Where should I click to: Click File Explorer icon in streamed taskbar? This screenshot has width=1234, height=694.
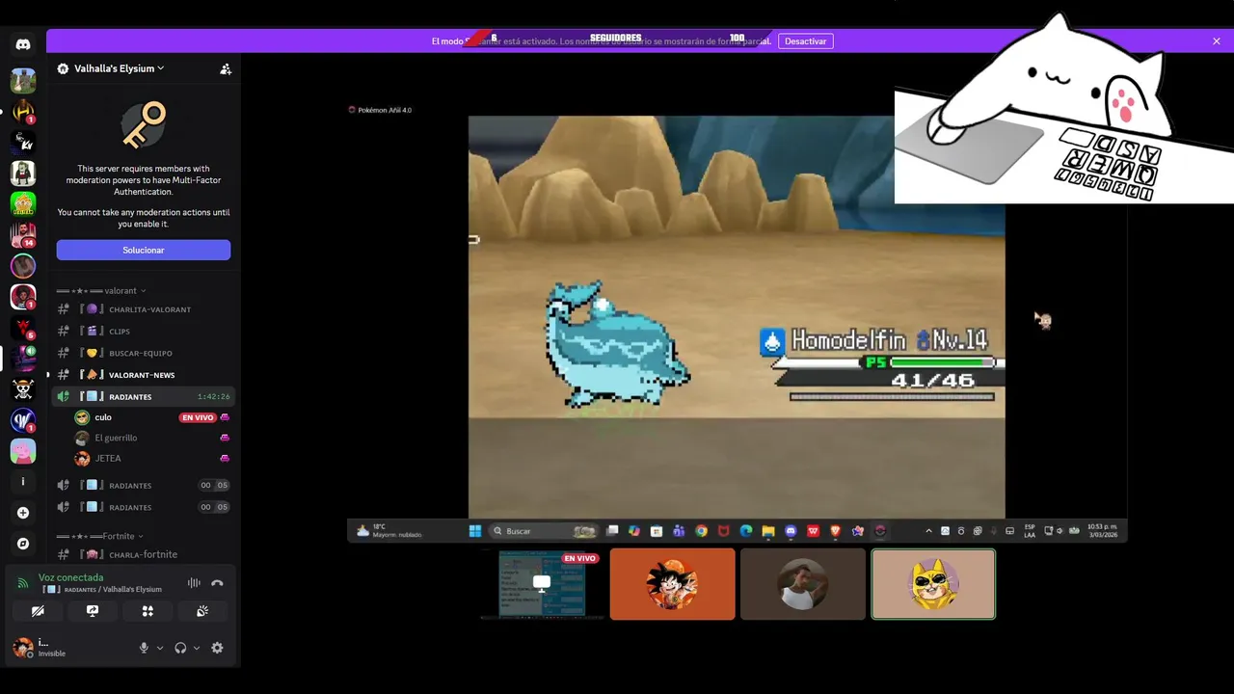click(768, 531)
